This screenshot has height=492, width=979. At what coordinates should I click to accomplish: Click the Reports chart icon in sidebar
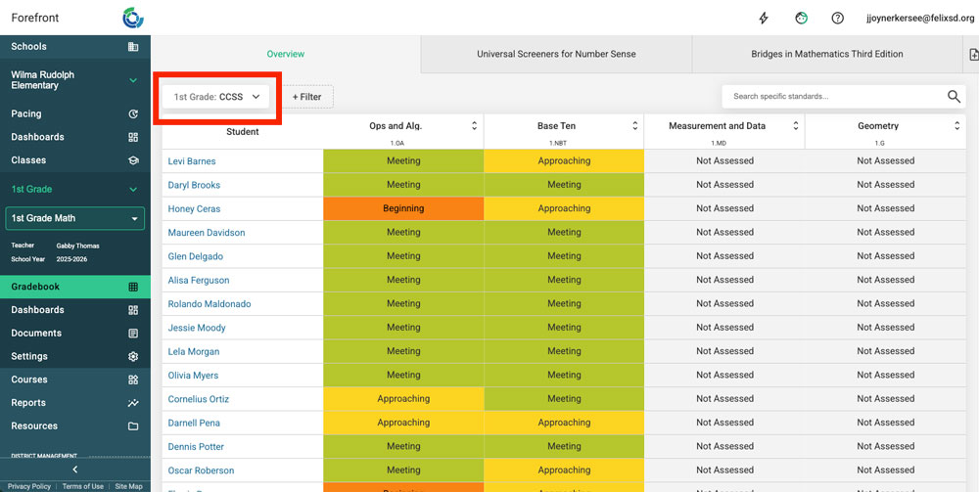133,403
